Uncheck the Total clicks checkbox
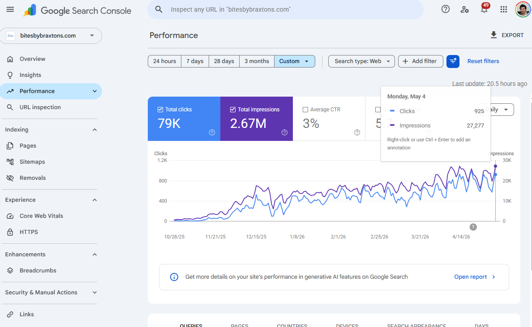 click(160, 110)
